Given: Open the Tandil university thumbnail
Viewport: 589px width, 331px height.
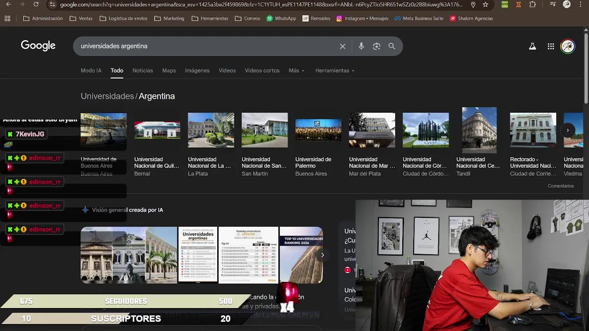Looking at the screenshot, I should tap(479, 130).
